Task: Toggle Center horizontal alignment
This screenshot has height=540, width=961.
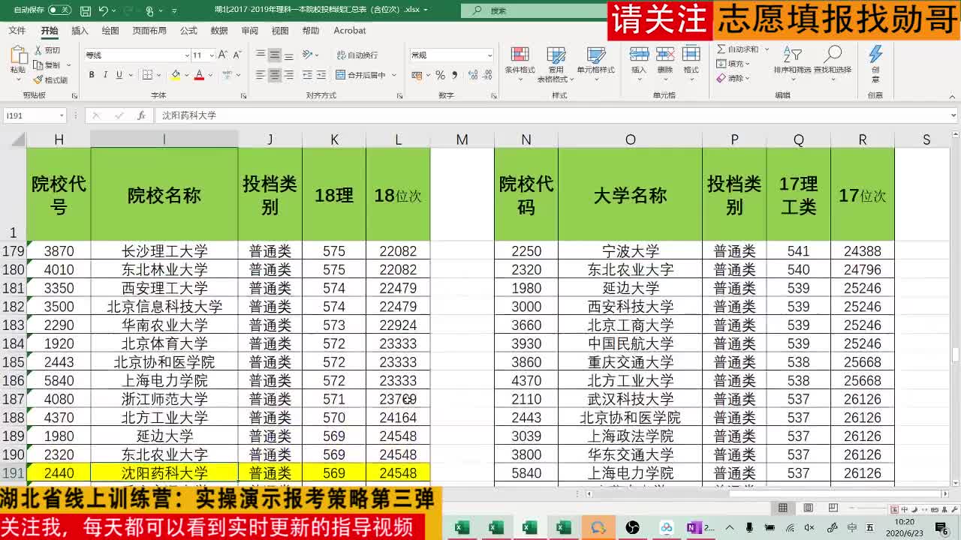Action: point(275,75)
